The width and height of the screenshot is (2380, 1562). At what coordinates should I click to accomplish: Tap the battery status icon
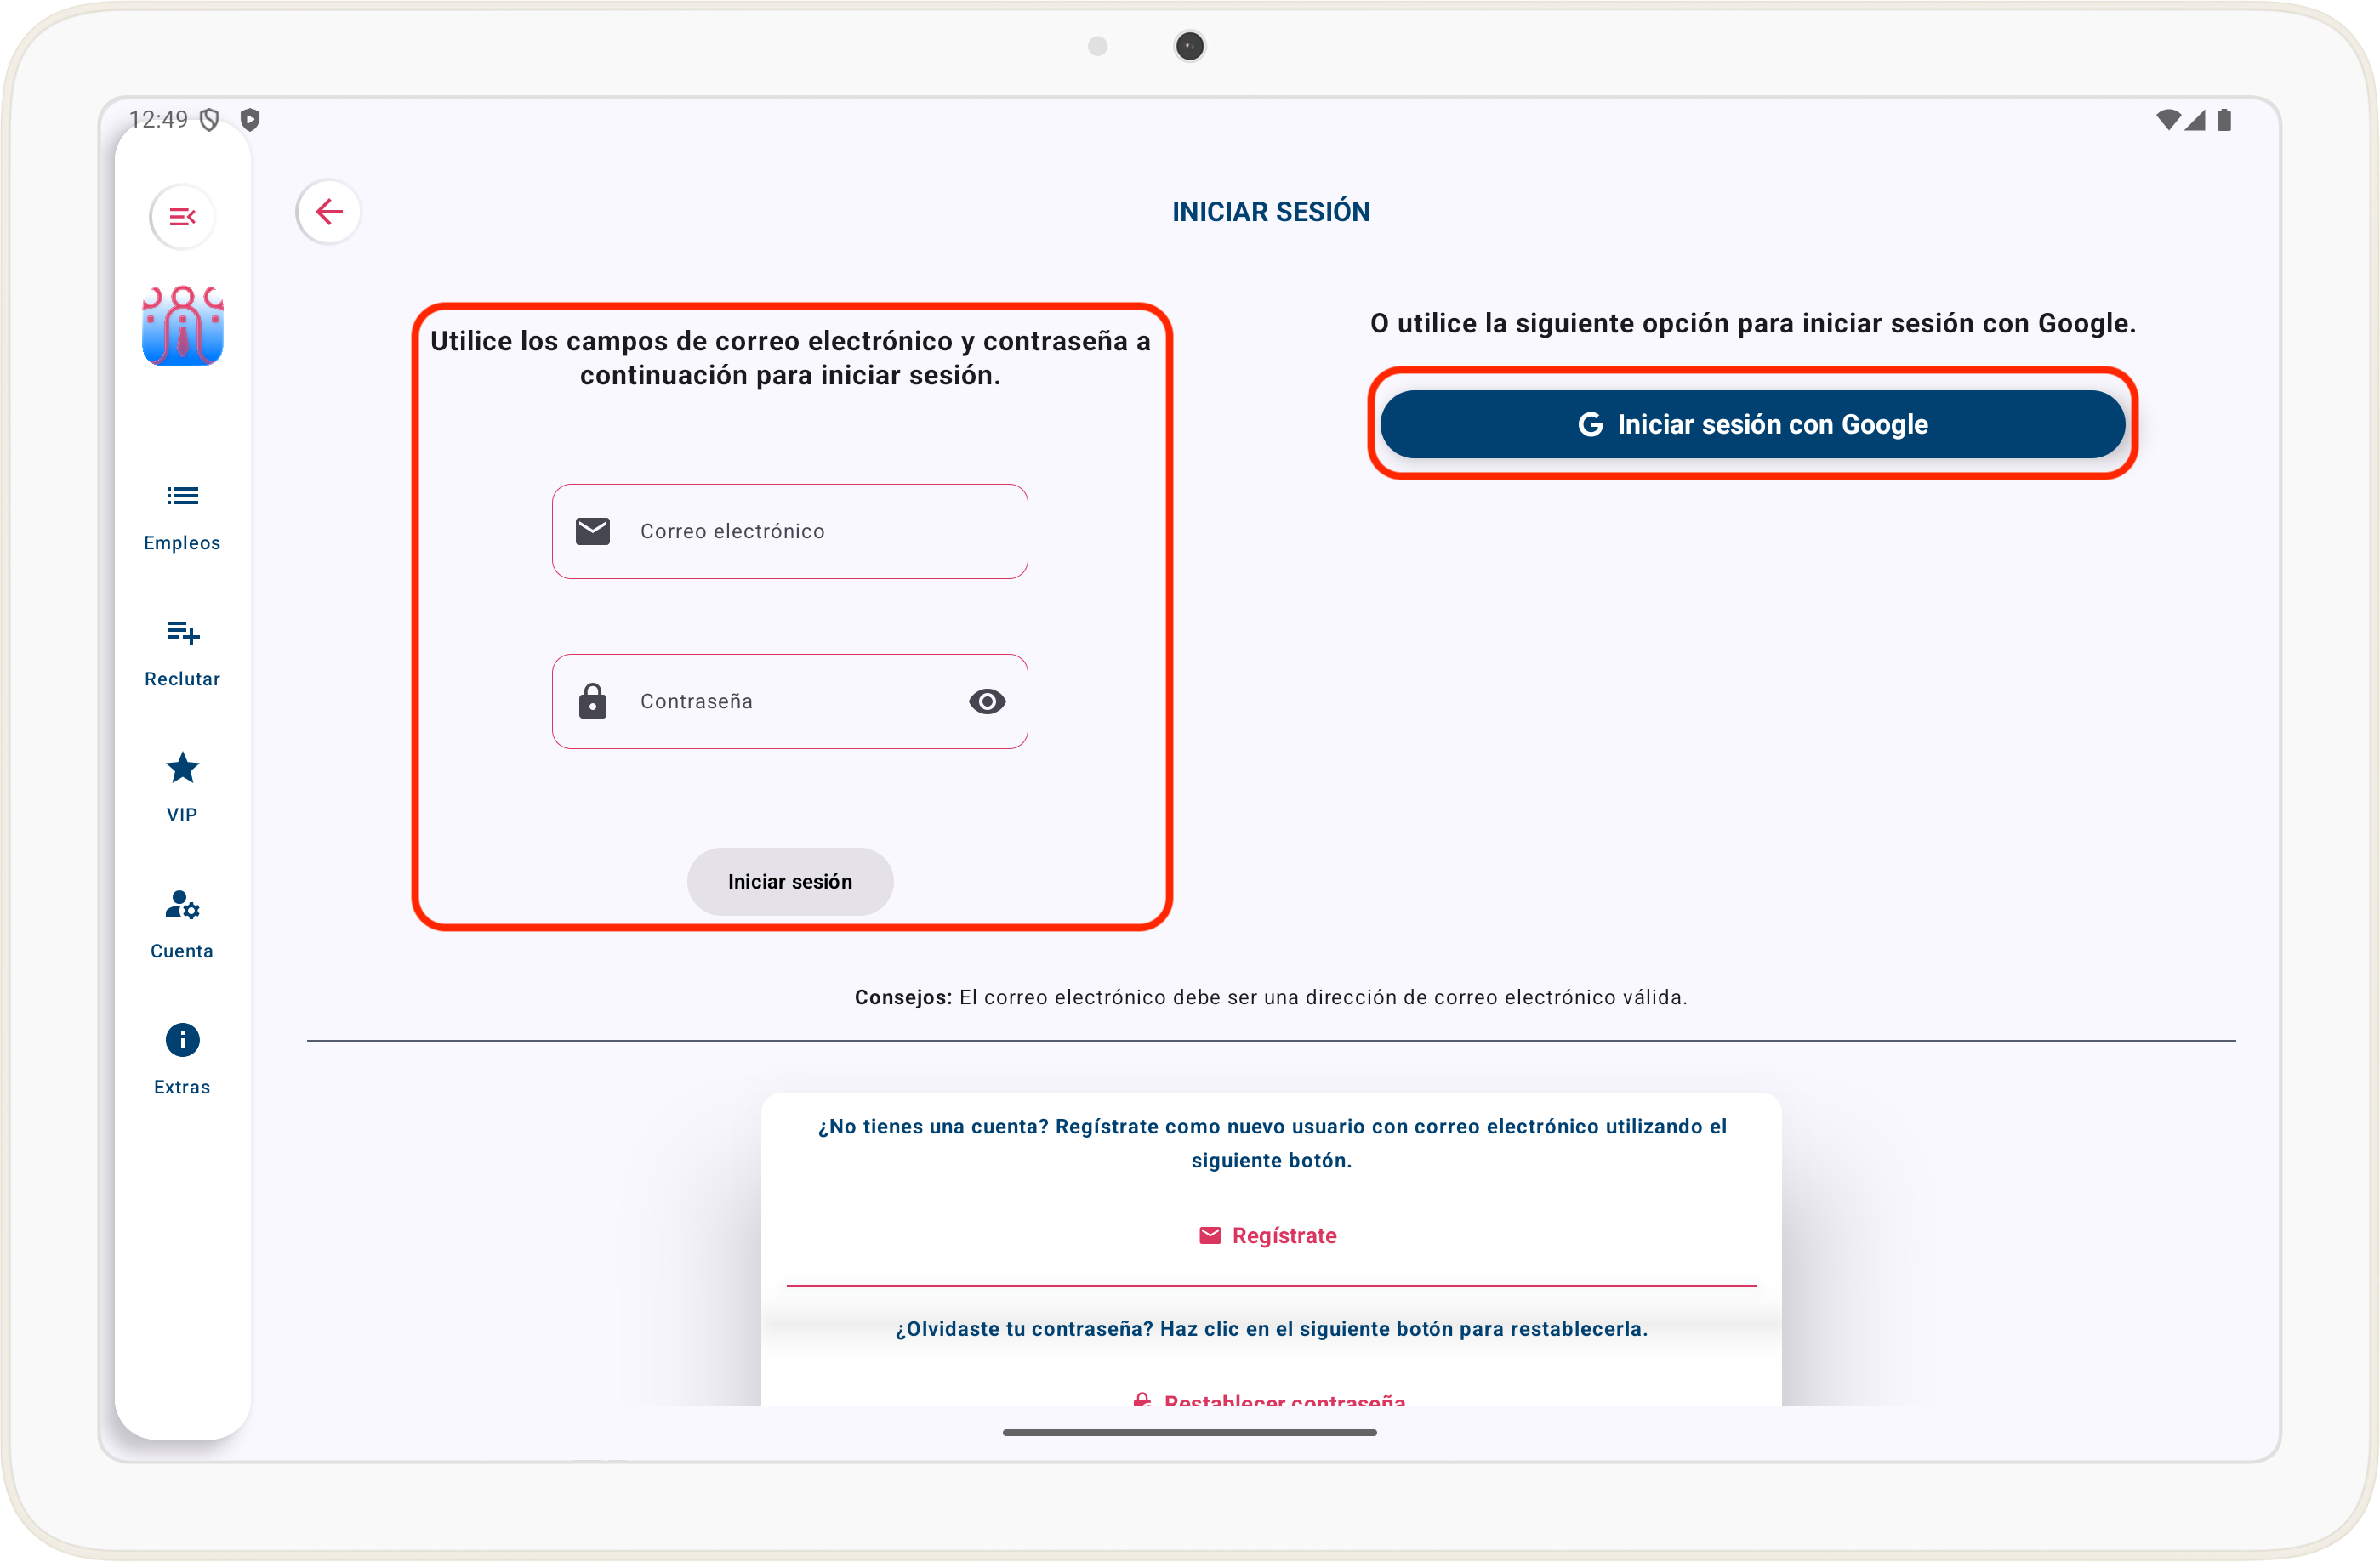(2224, 120)
